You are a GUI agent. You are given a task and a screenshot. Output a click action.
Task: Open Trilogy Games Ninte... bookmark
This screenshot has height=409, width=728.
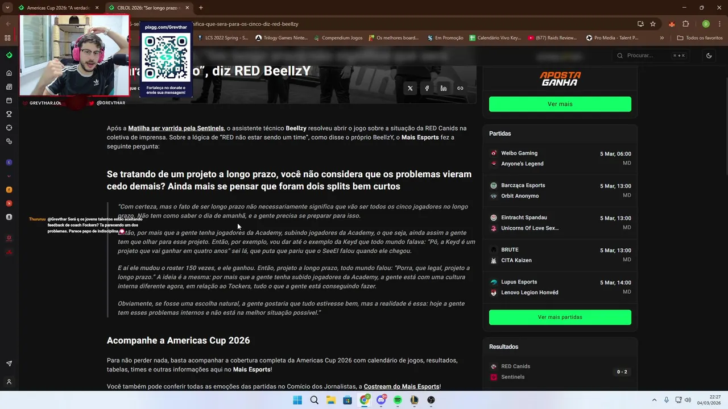(282, 38)
